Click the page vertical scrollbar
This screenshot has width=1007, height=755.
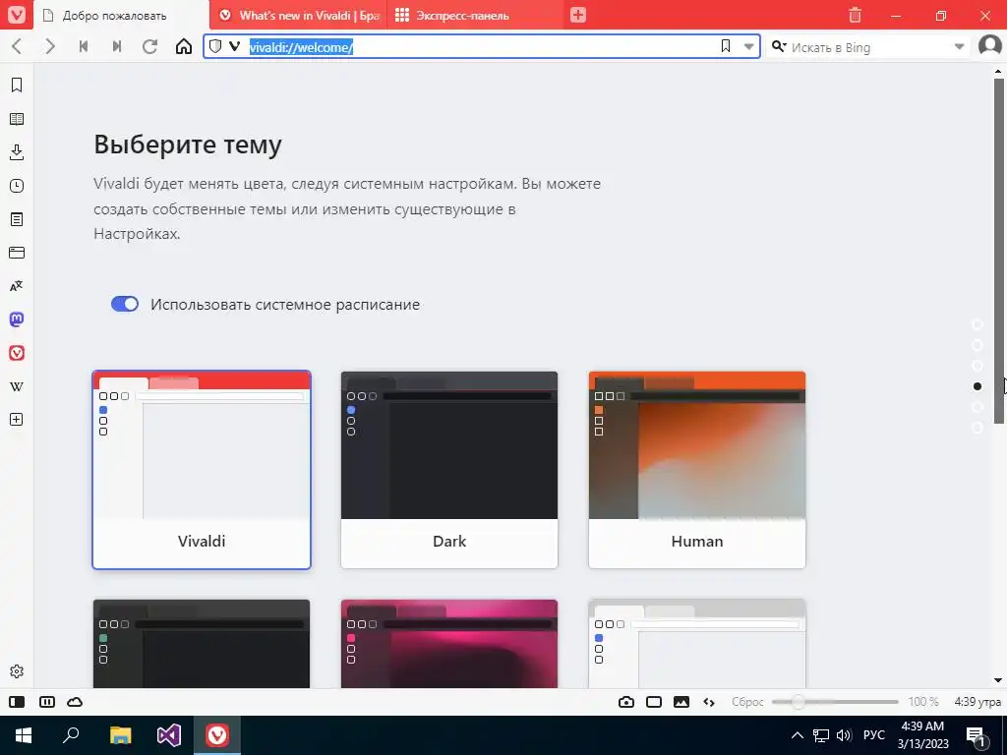point(999,251)
